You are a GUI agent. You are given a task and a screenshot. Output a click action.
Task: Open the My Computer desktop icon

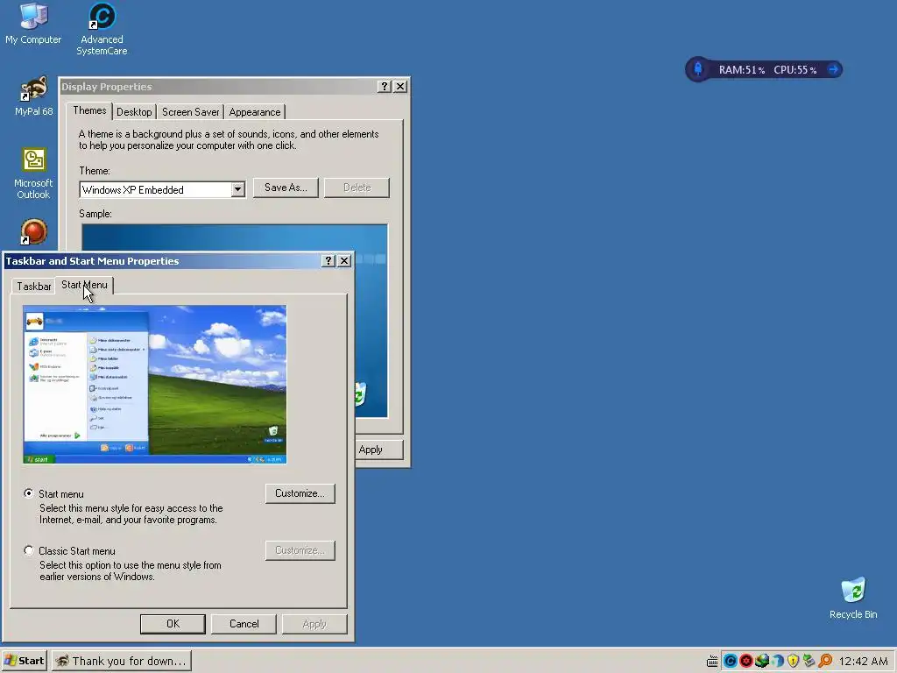(x=33, y=24)
